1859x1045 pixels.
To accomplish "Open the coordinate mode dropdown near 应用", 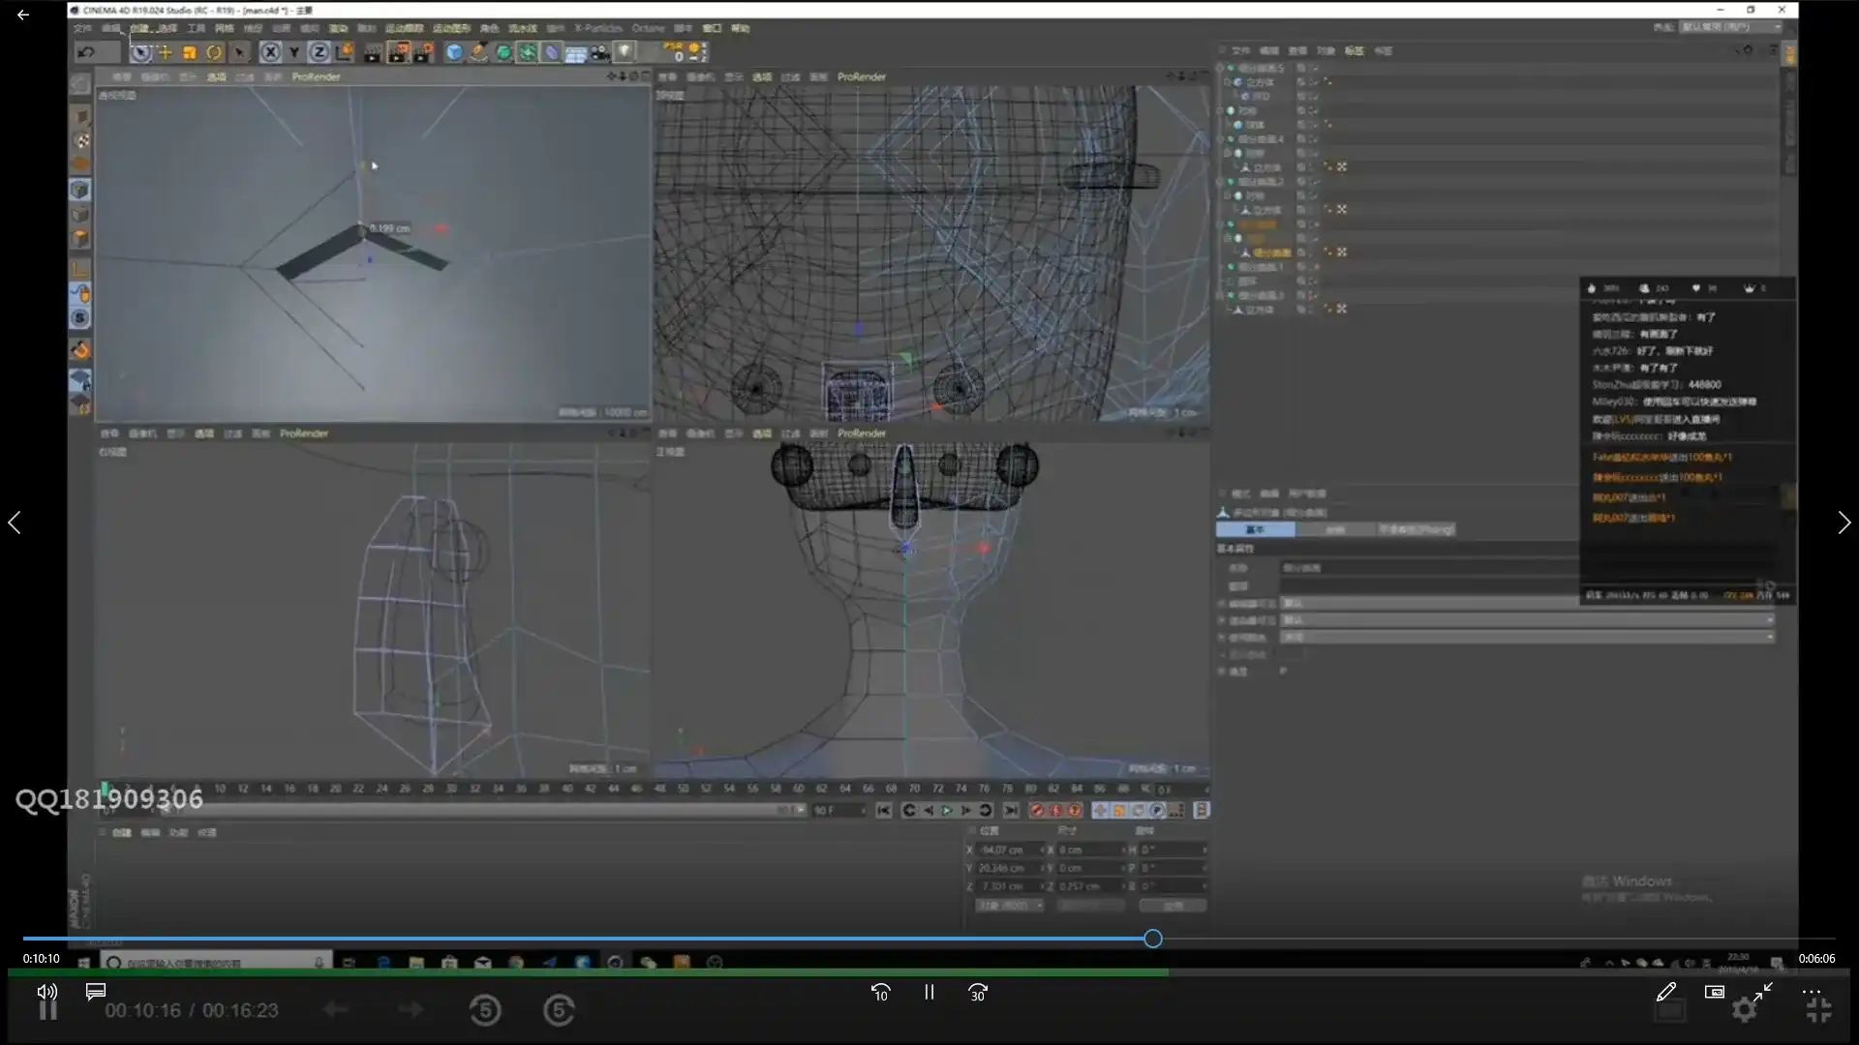I will (x=1010, y=905).
